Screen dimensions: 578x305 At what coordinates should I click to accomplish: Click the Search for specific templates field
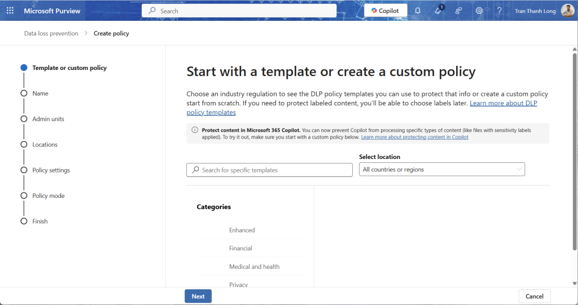coord(269,170)
